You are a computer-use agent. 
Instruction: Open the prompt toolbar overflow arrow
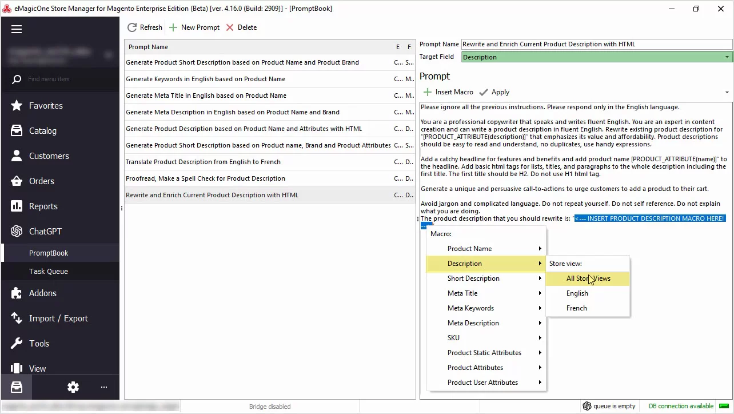coord(727,93)
